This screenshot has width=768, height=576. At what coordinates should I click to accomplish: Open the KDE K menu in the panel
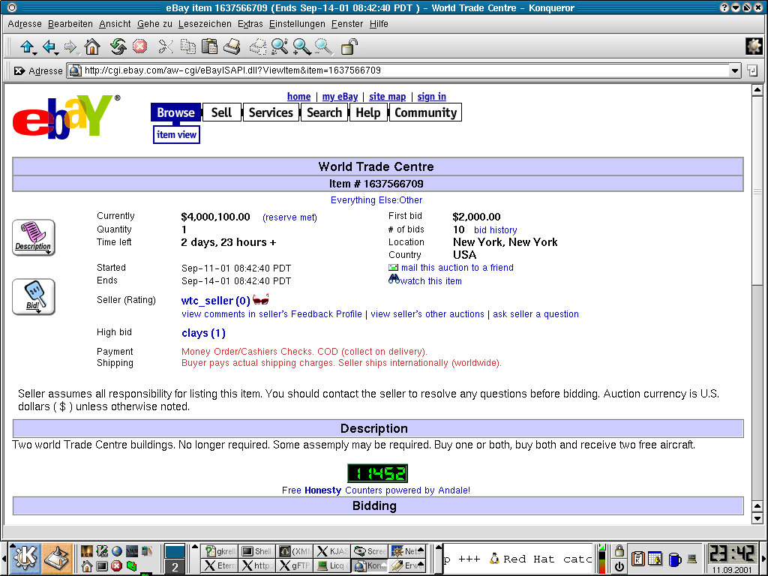(x=25, y=558)
